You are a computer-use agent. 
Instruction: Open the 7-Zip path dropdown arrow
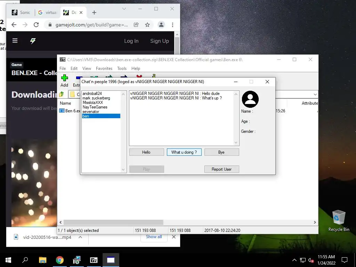315,94
